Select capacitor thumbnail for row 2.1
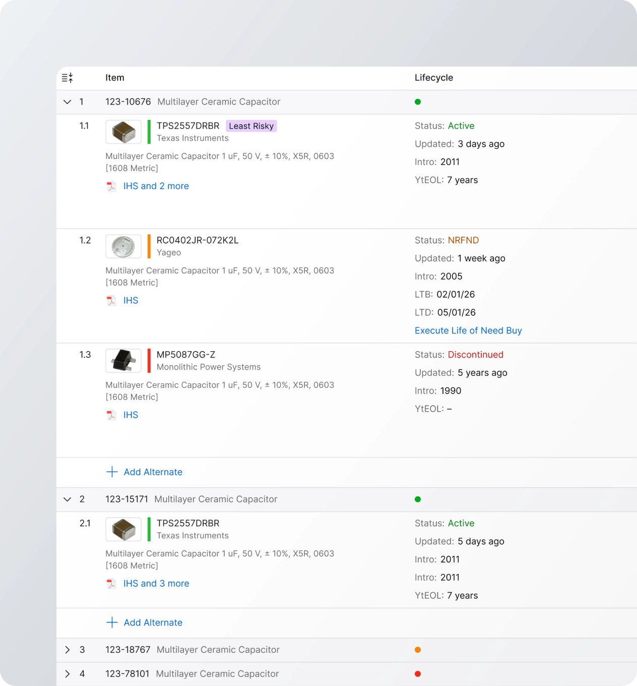 pos(123,530)
